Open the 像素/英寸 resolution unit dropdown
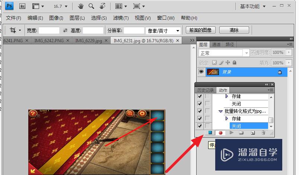Image resolution: width=299 pixels, height=175 pixels. coord(178,30)
